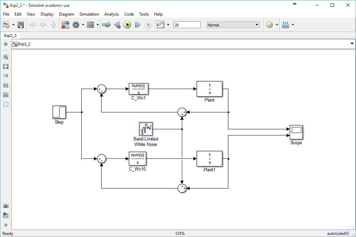The image size is (356, 237).
Task: Save the Exp2_2 model
Action: (21, 25)
